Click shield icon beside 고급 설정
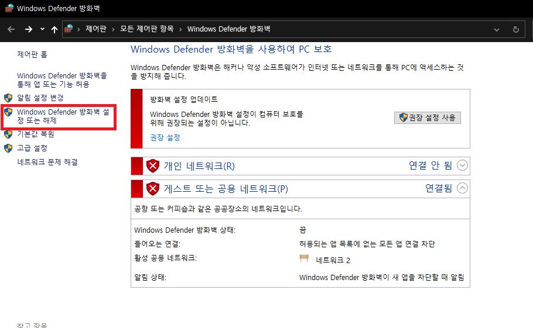 [8, 149]
